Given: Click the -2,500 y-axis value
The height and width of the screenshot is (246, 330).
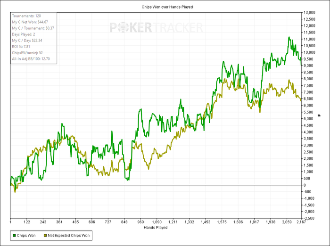Looking at the screenshot, I should [309, 219].
